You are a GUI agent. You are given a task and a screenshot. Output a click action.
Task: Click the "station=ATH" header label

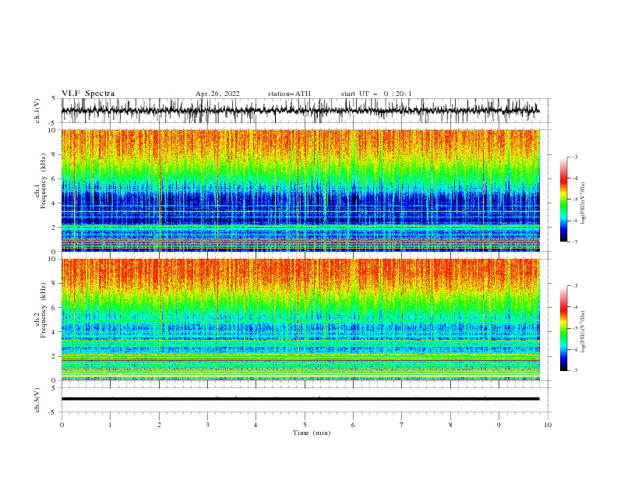coord(289,94)
